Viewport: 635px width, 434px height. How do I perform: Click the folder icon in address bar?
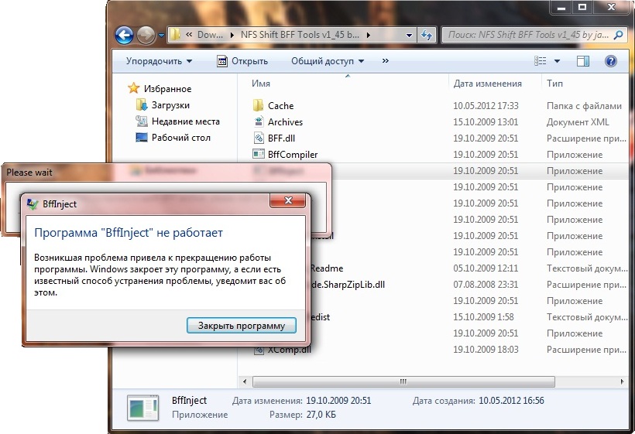pyautogui.click(x=175, y=35)
